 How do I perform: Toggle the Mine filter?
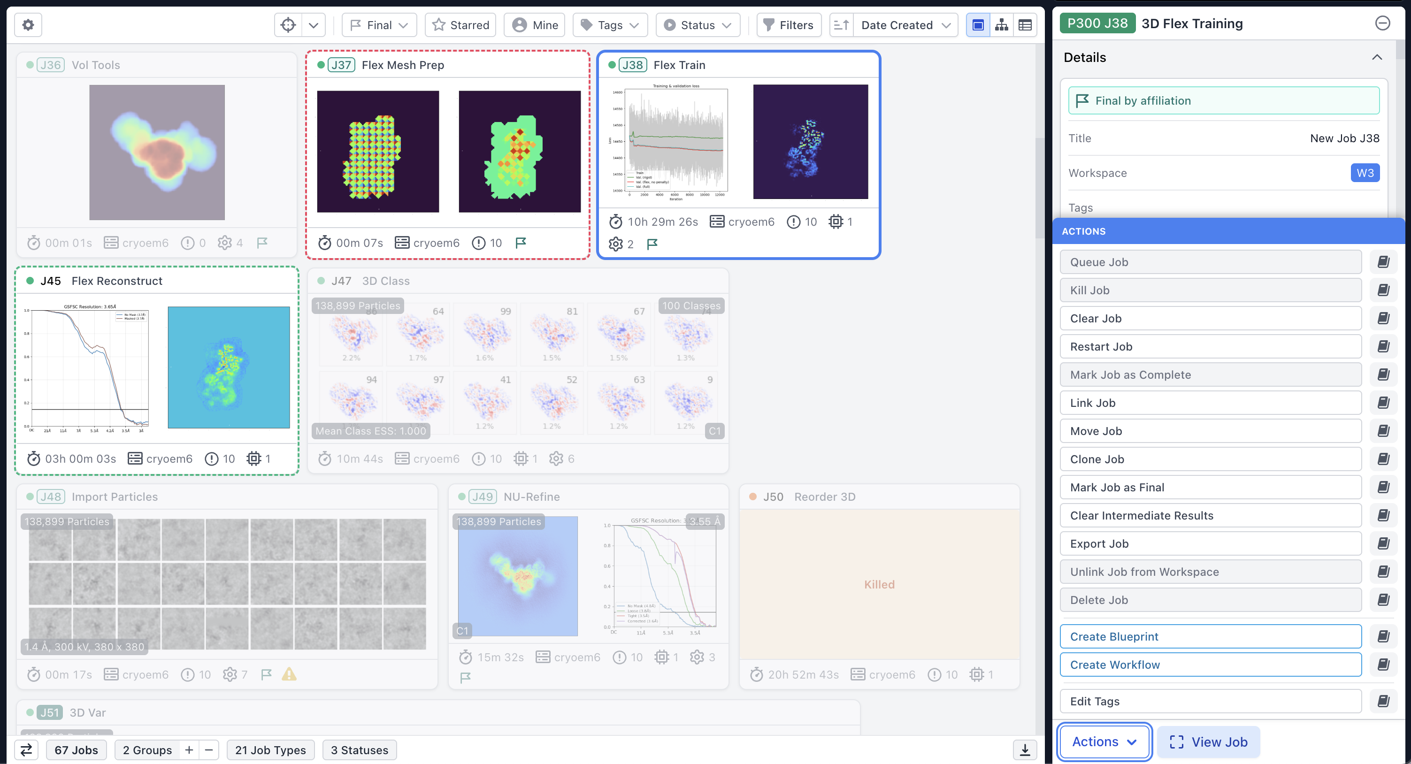(535, 25)
